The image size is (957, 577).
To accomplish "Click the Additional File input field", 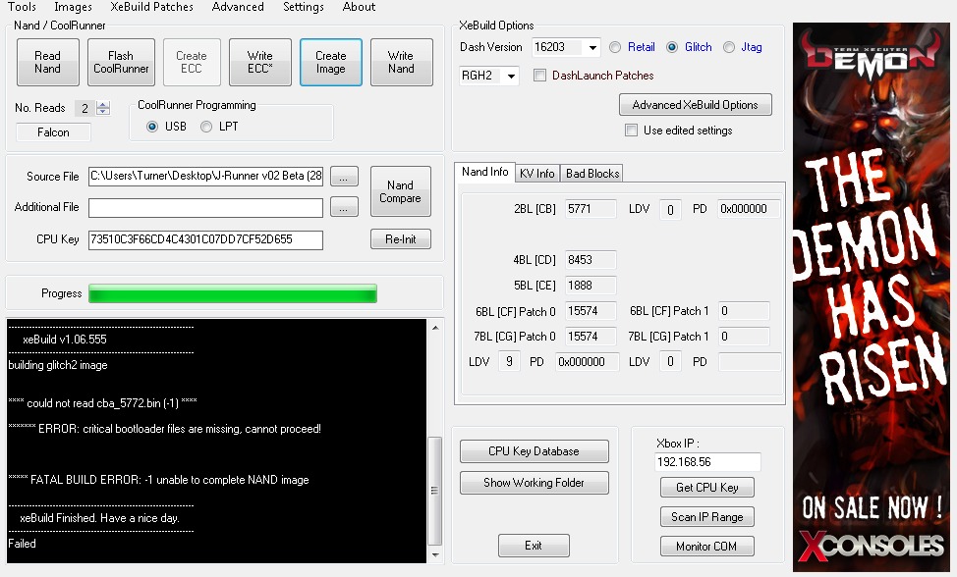I will [x=205, y=208].
